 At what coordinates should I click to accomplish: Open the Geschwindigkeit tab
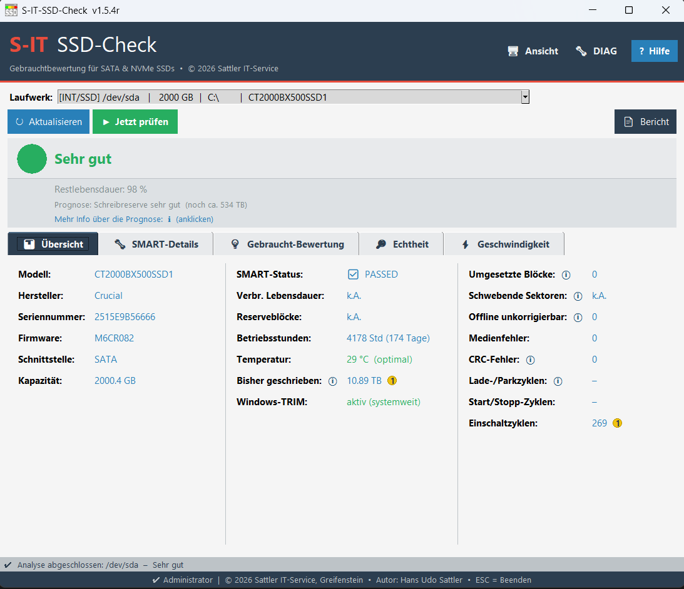pyautogui.click(x=504, y=244)
